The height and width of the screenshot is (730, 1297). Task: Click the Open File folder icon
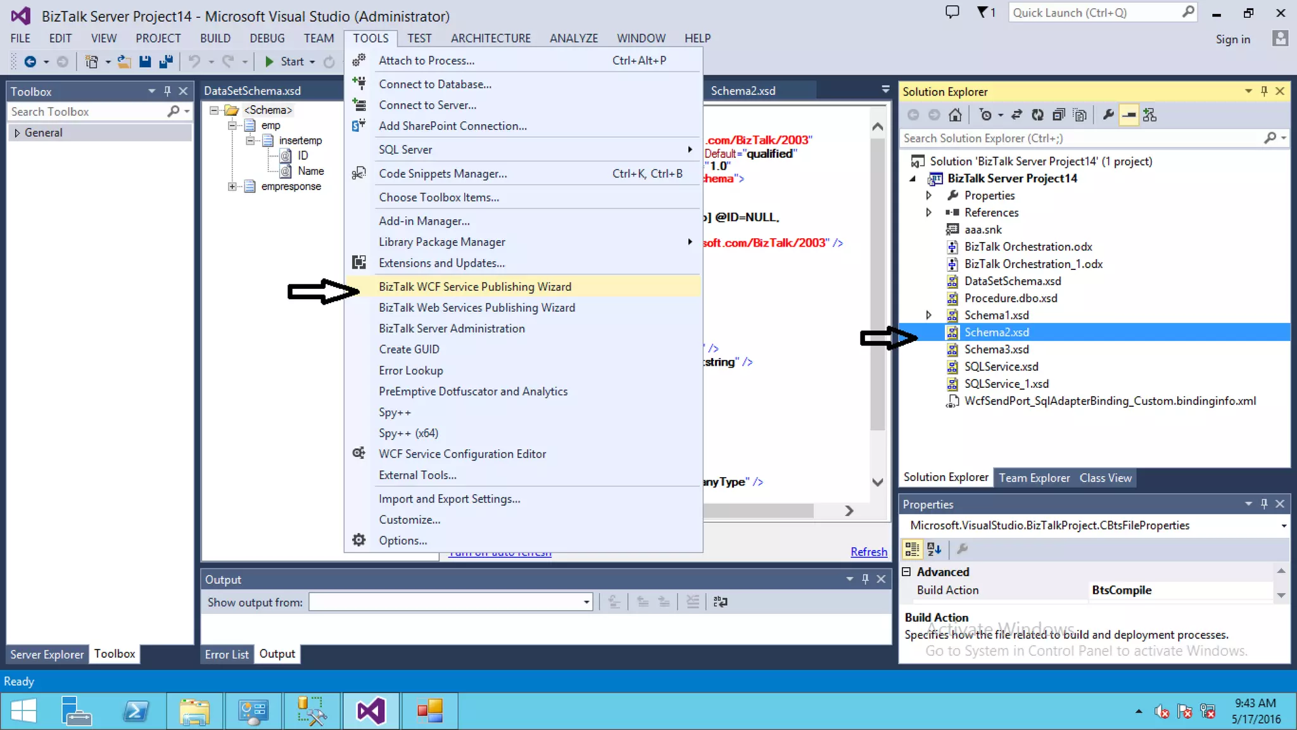pyautogui.click(x=124, y=61)
